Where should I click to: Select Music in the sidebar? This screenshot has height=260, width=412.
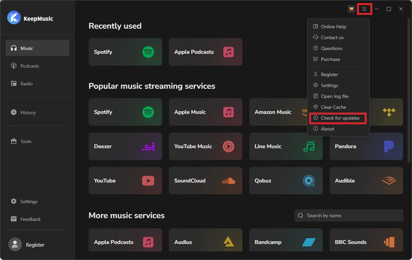pos(37,48)
